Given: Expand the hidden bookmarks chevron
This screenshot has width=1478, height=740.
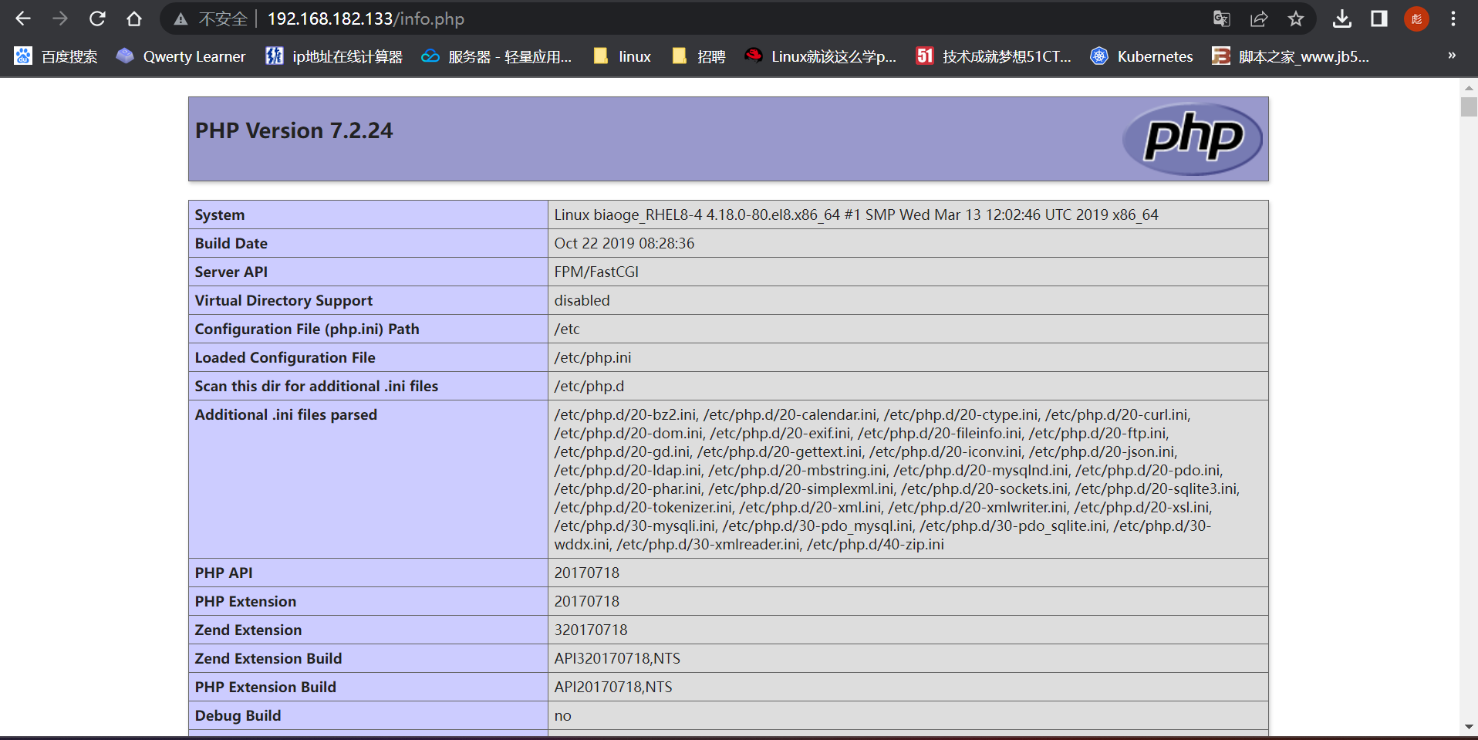Looking at the screenshot, I should click(x=1451, y=56).
